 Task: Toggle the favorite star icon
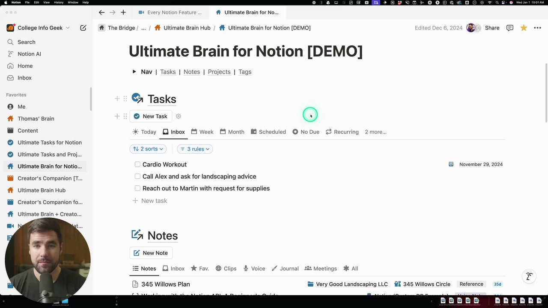pyautogui.click(x=524, y=28)
